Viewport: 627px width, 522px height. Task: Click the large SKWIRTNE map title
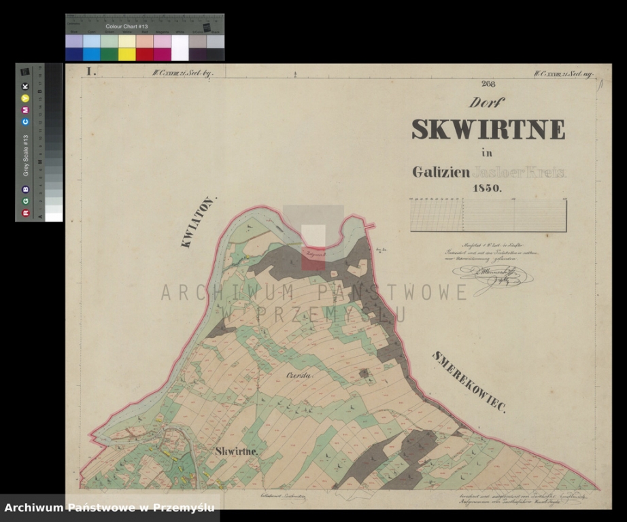click(488, 130)
